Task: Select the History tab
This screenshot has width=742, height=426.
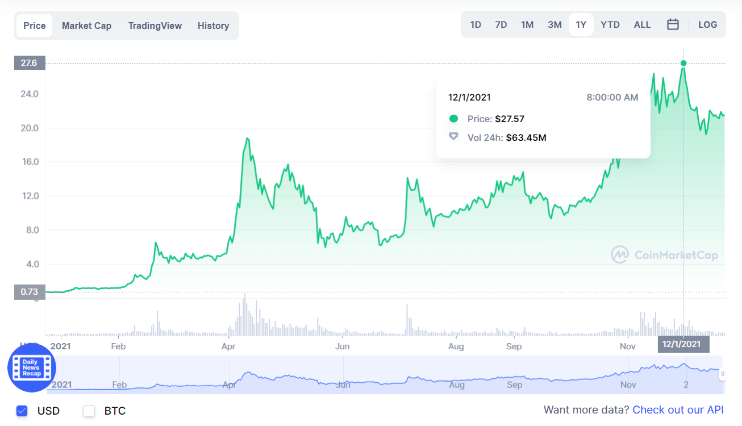Action: (x=214, y=26)
